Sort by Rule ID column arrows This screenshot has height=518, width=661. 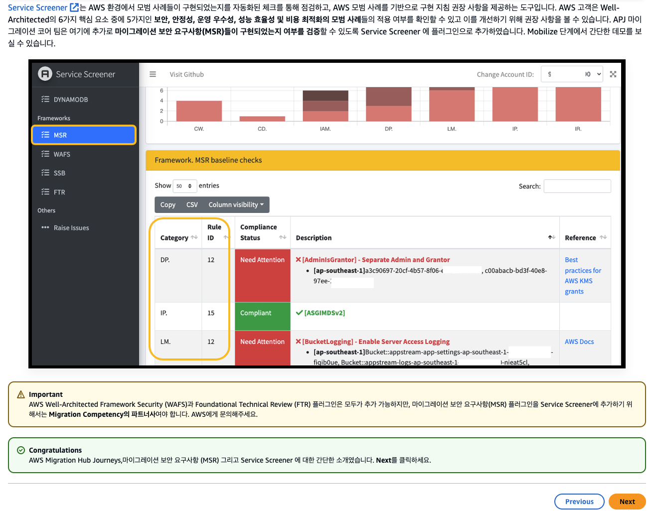tap(227, 237)
